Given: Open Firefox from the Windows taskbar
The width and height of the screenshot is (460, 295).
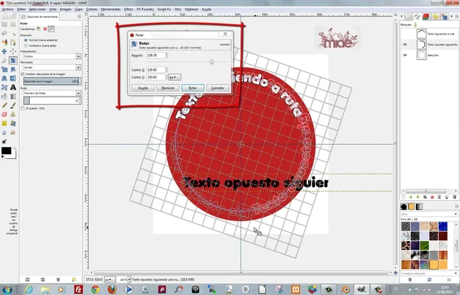Looking at the screenshot, I should tap(113, 288).
